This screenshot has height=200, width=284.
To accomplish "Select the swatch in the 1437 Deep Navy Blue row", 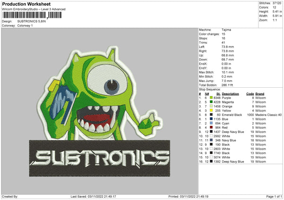I will click(211, 132).
